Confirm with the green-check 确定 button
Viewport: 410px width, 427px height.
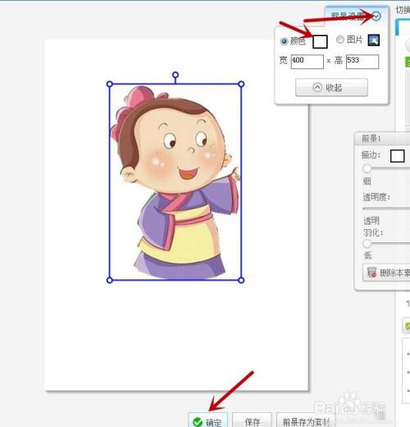(x=207, y=420)
